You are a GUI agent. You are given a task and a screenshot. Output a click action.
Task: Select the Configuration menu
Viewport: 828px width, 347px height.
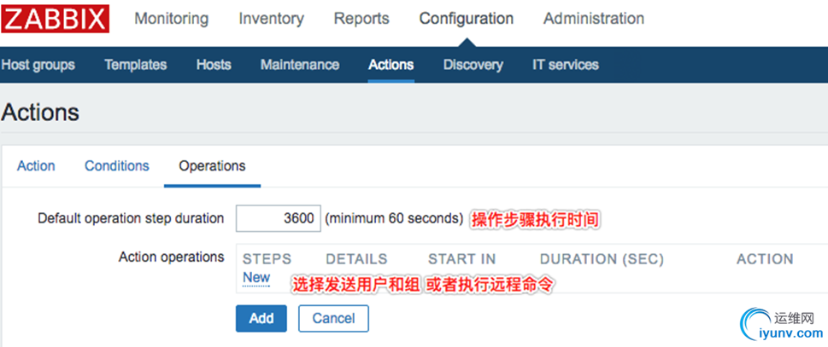point(466,19)
